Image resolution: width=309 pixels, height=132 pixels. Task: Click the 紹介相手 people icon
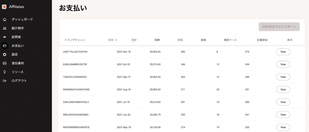point(5,28)
